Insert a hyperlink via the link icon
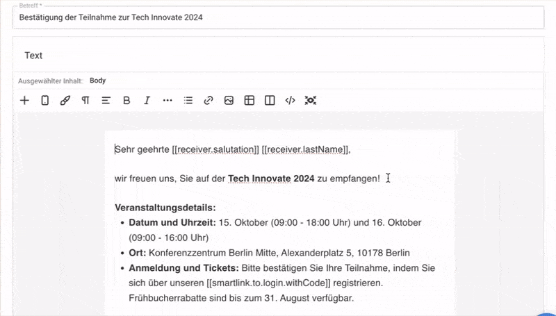Screen dimensions: 556x316 (x=208, y=100)
